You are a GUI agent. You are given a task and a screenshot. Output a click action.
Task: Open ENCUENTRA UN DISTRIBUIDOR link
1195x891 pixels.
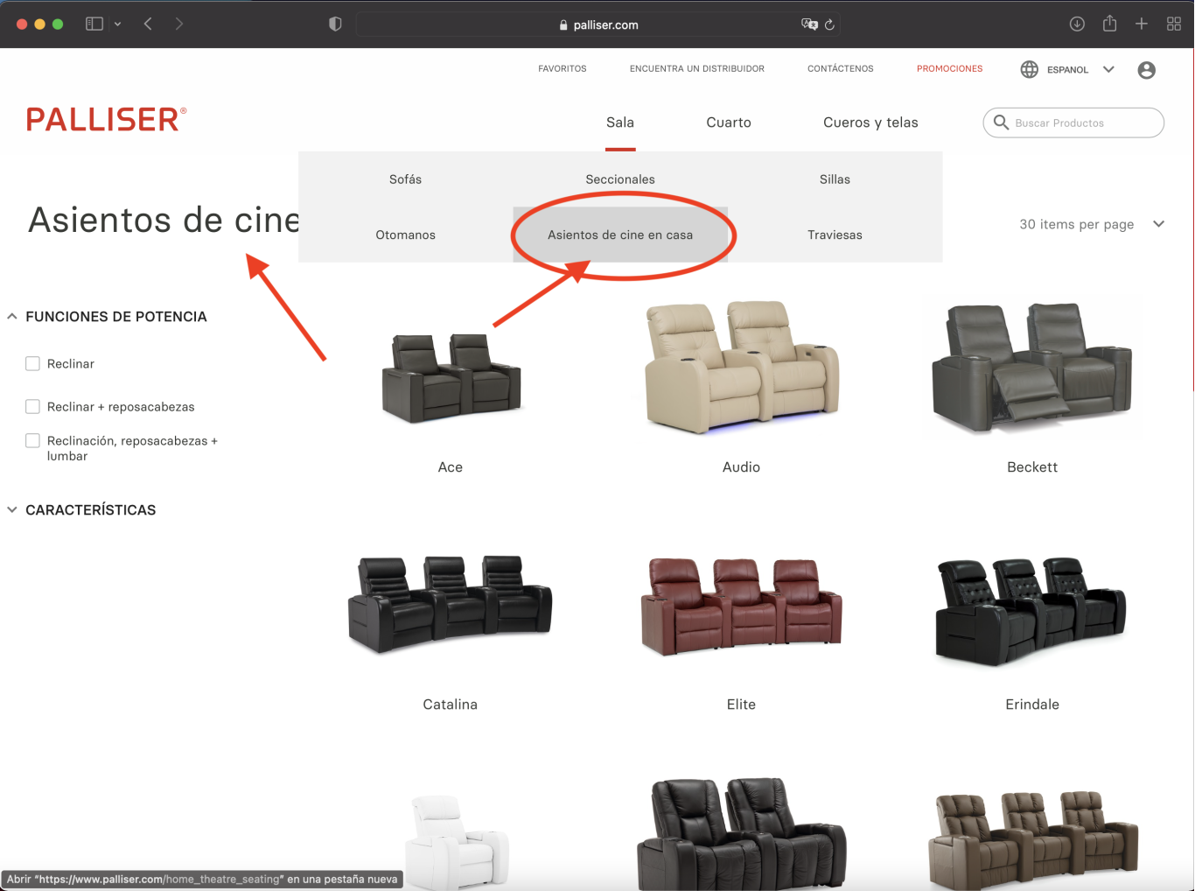(x=697, y=68)
